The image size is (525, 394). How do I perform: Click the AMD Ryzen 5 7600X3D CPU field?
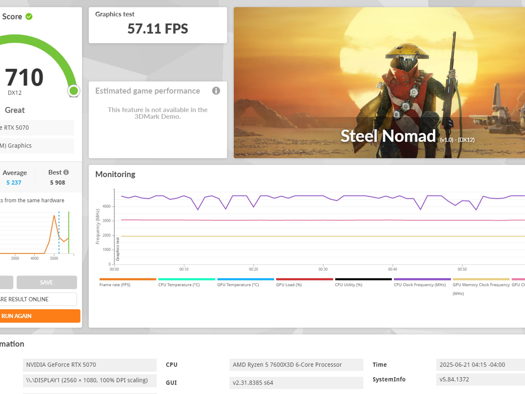[296, 365]
